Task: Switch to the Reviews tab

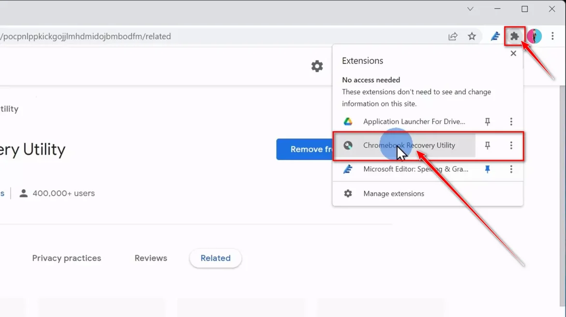Action: 151,258
